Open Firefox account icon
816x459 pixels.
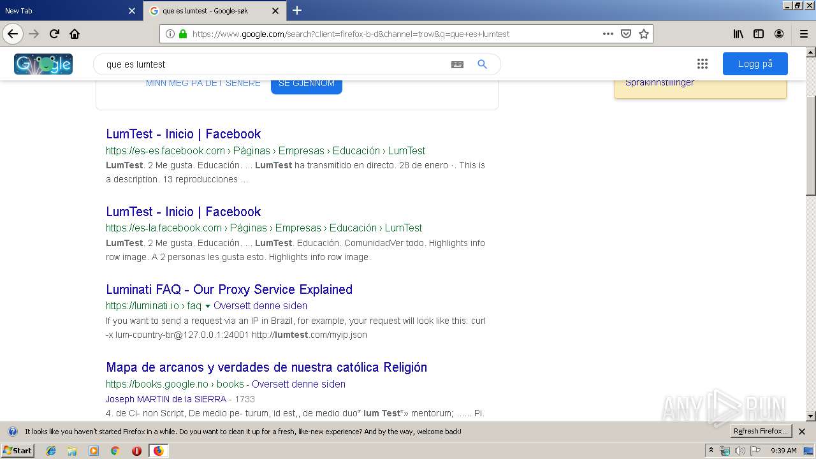click(x=779, y=34)
